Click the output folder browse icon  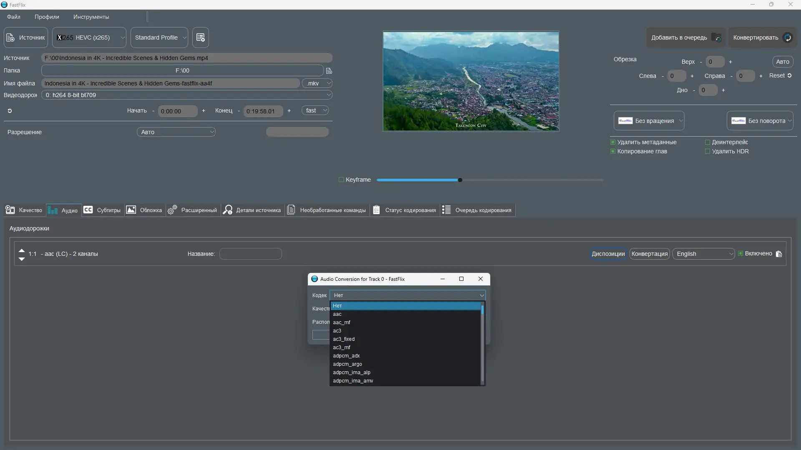pyautogui.click(x=329, y=71)
